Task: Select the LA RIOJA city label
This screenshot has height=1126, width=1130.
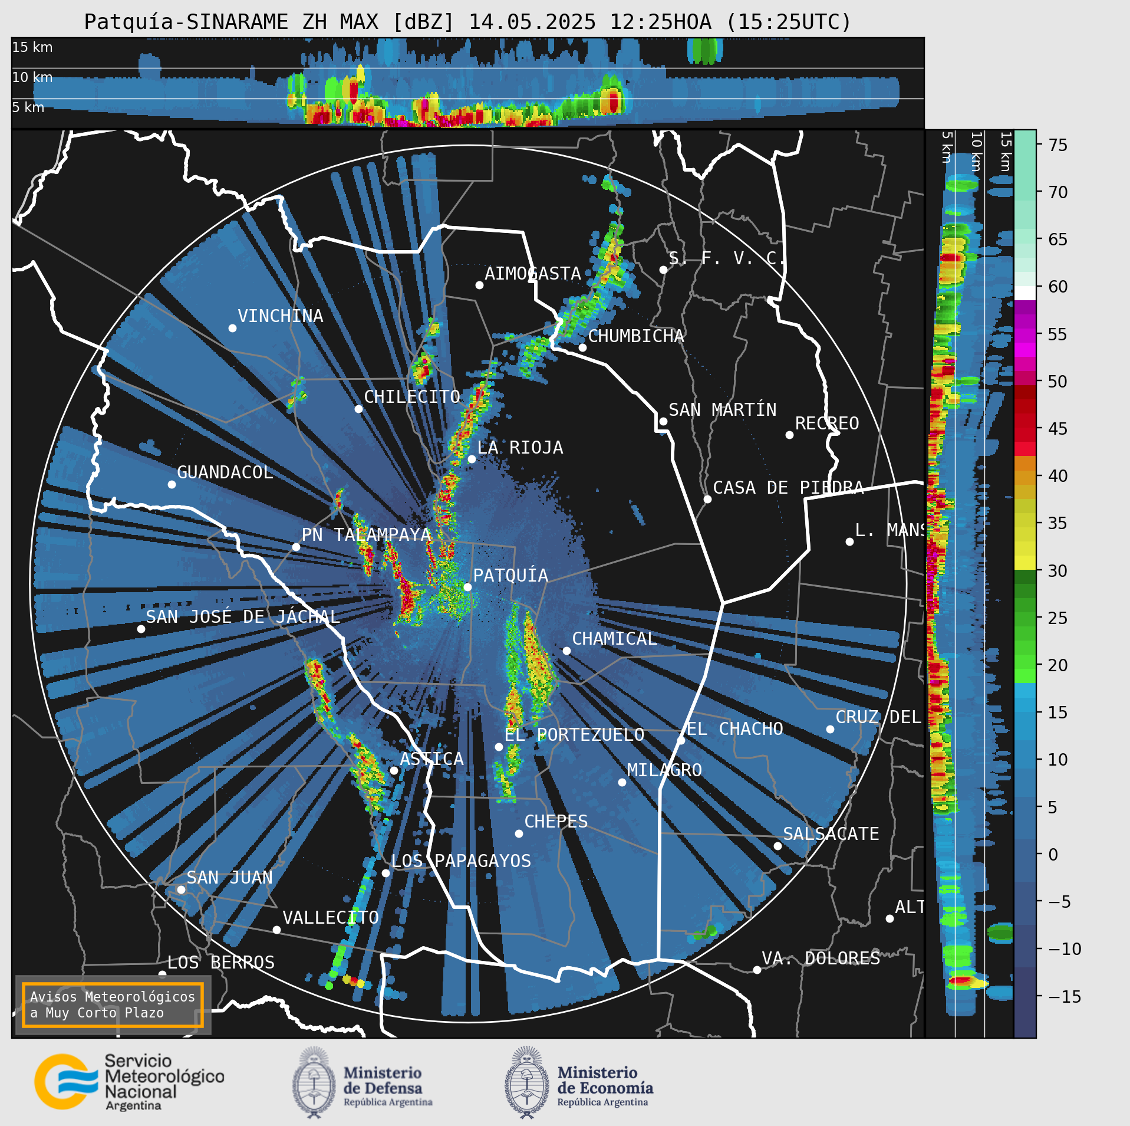Action: tap(520, 447)
